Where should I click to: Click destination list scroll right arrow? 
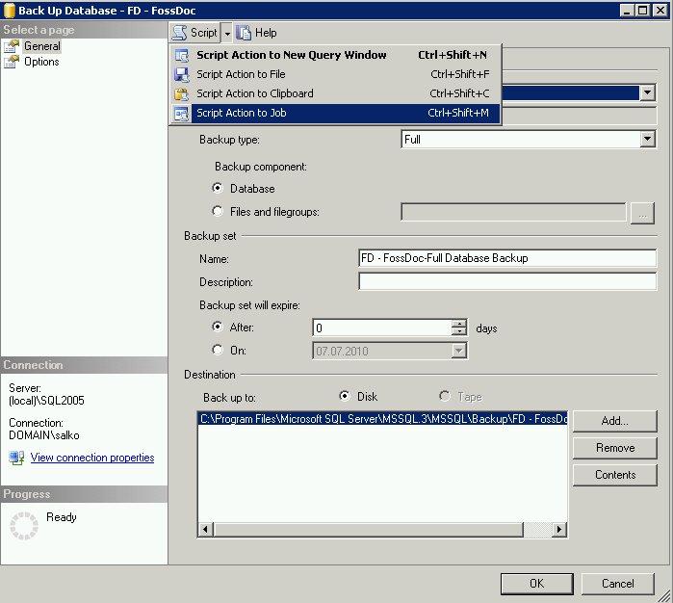(x=558, y=529)
